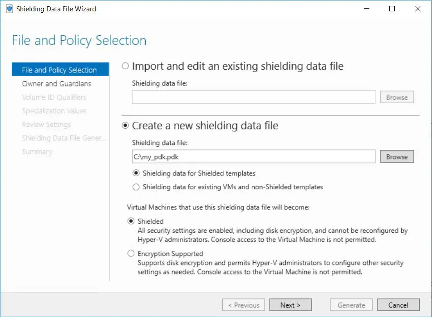
Task: Select Shielding data for Shielded templates
Action: 136,173
